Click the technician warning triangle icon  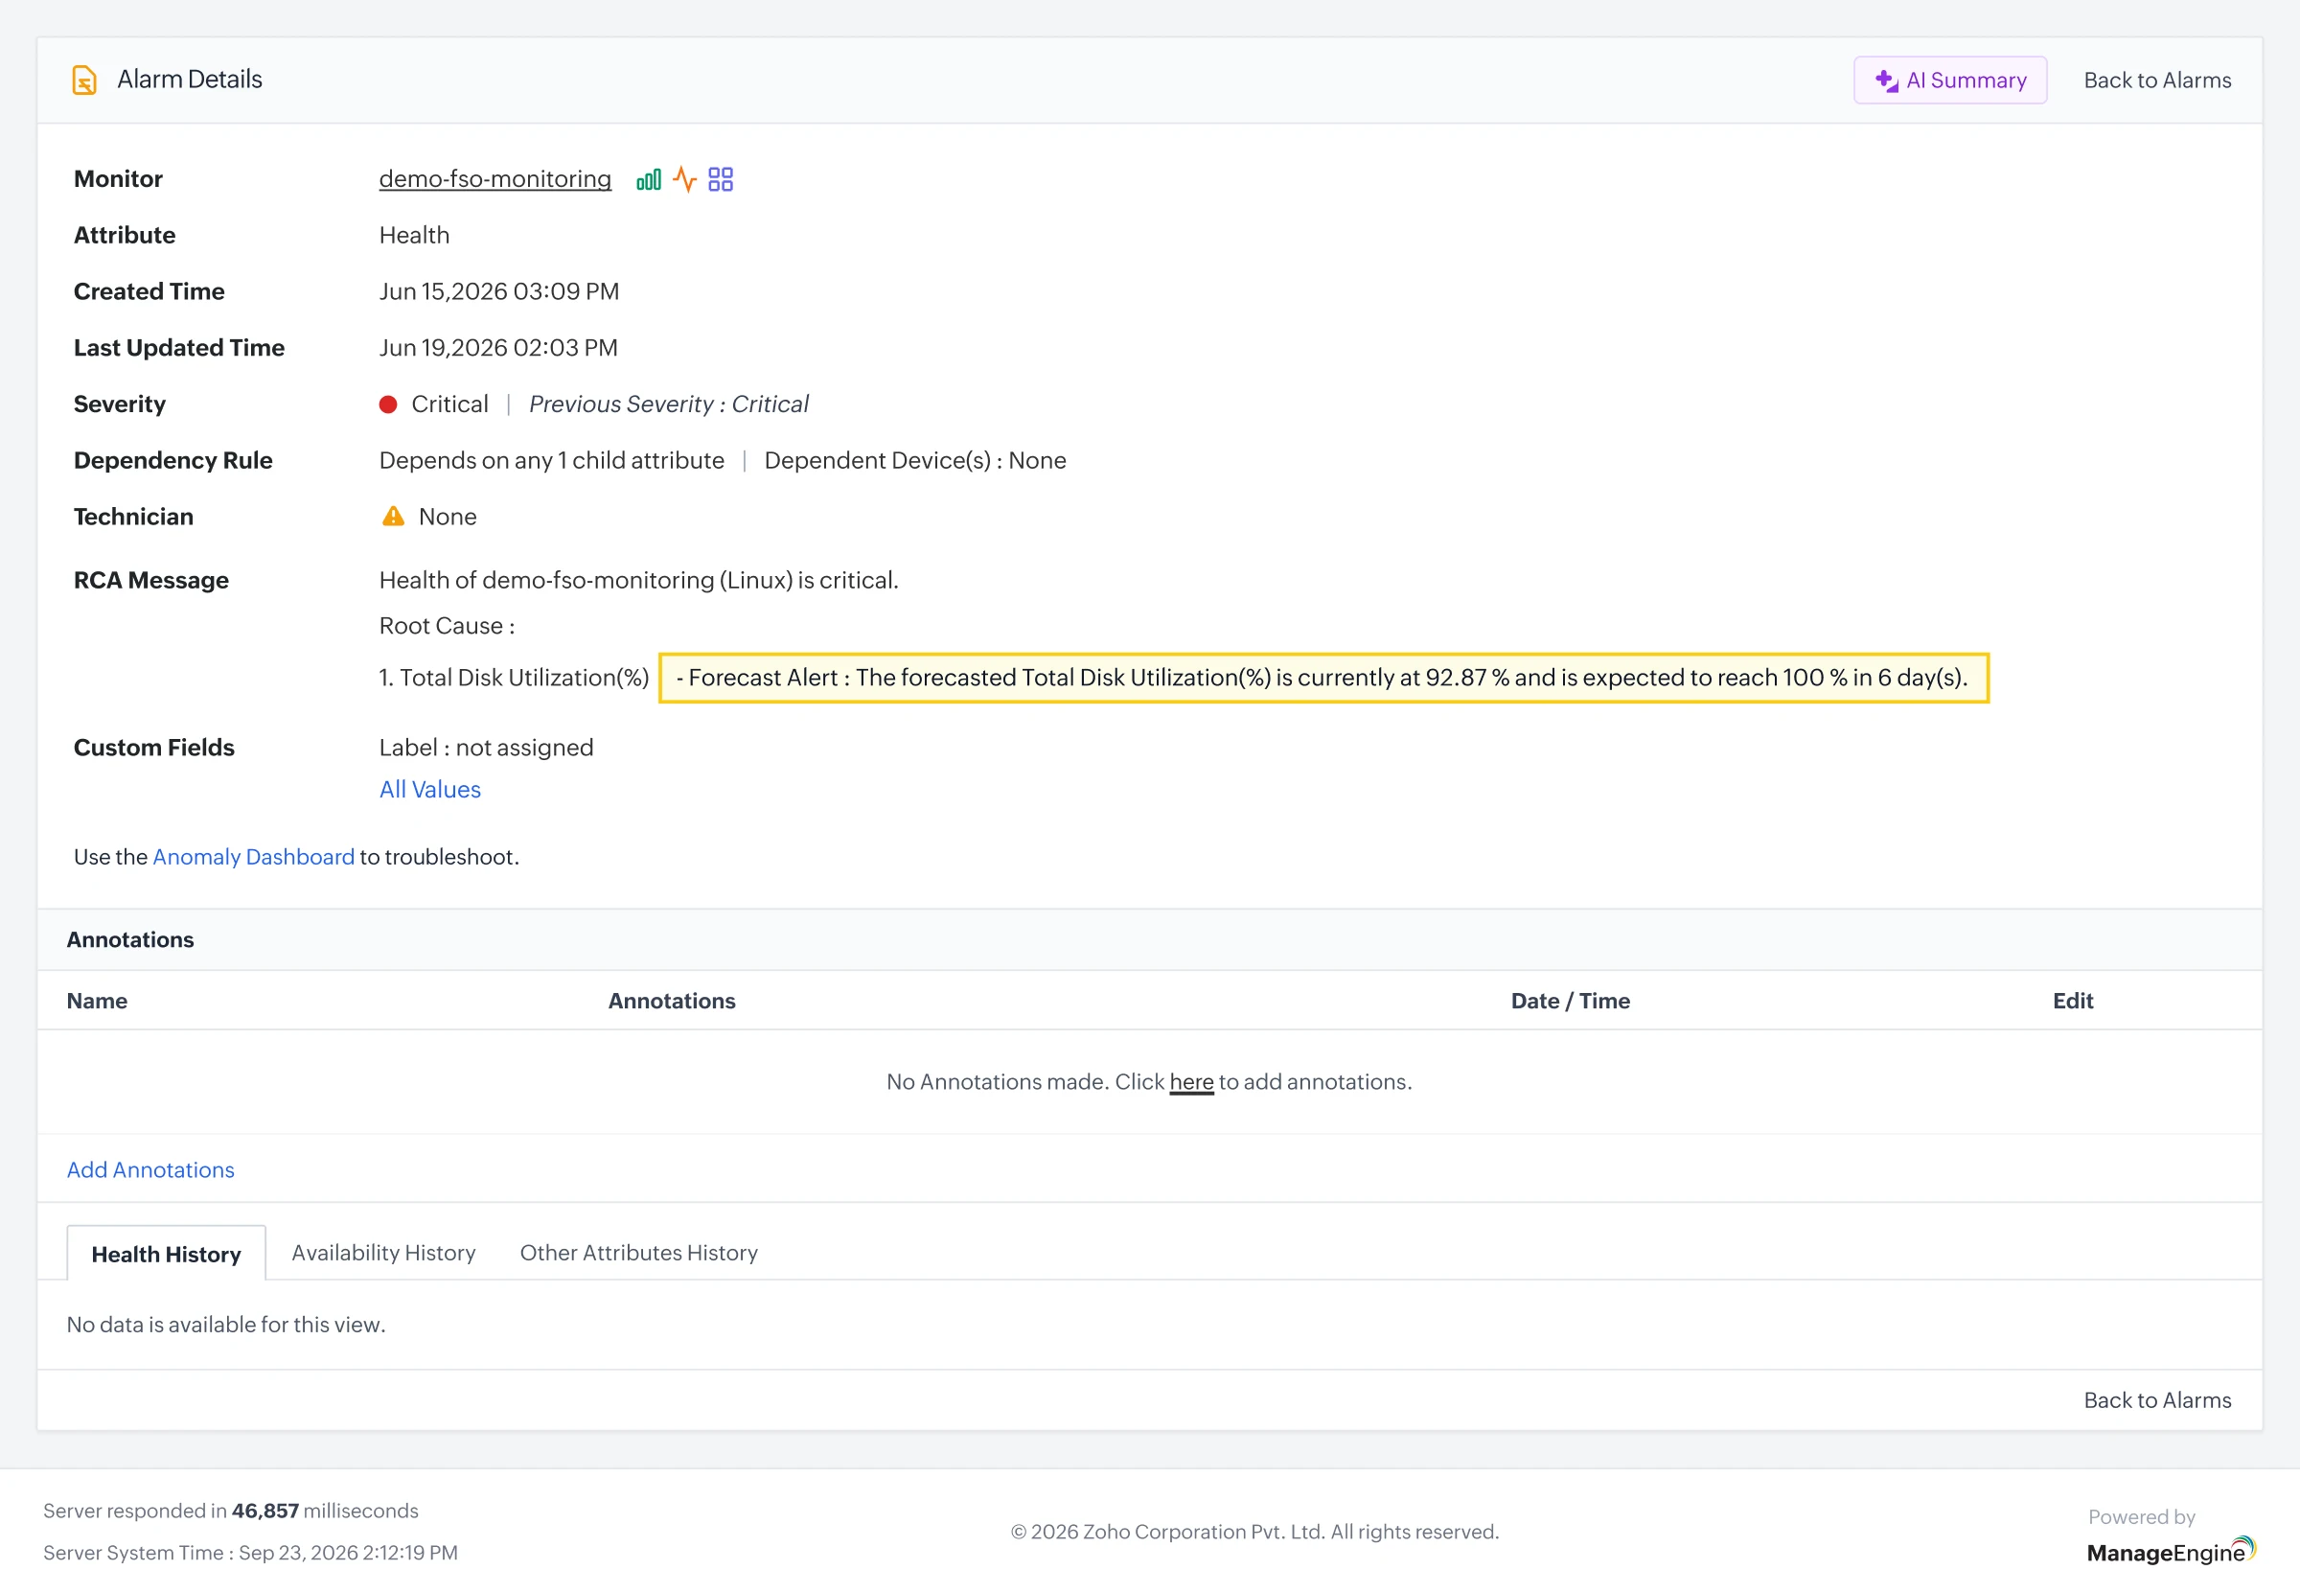pos(393,516)
